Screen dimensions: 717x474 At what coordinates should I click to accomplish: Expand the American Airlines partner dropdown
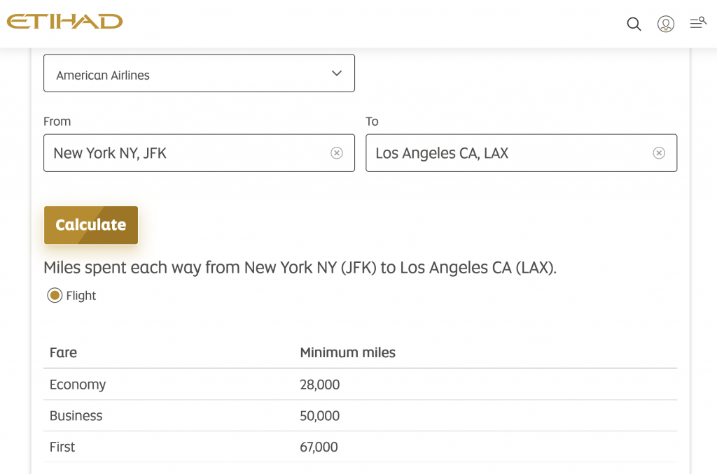click(199, 73)
